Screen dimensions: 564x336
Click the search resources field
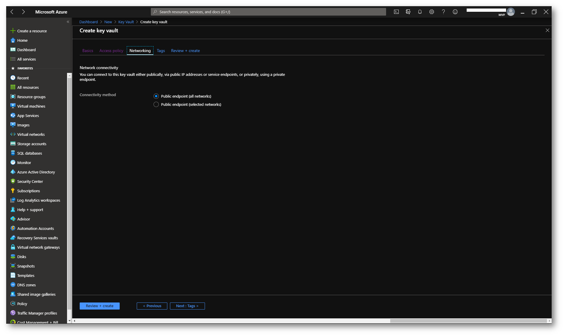point(268,12)
